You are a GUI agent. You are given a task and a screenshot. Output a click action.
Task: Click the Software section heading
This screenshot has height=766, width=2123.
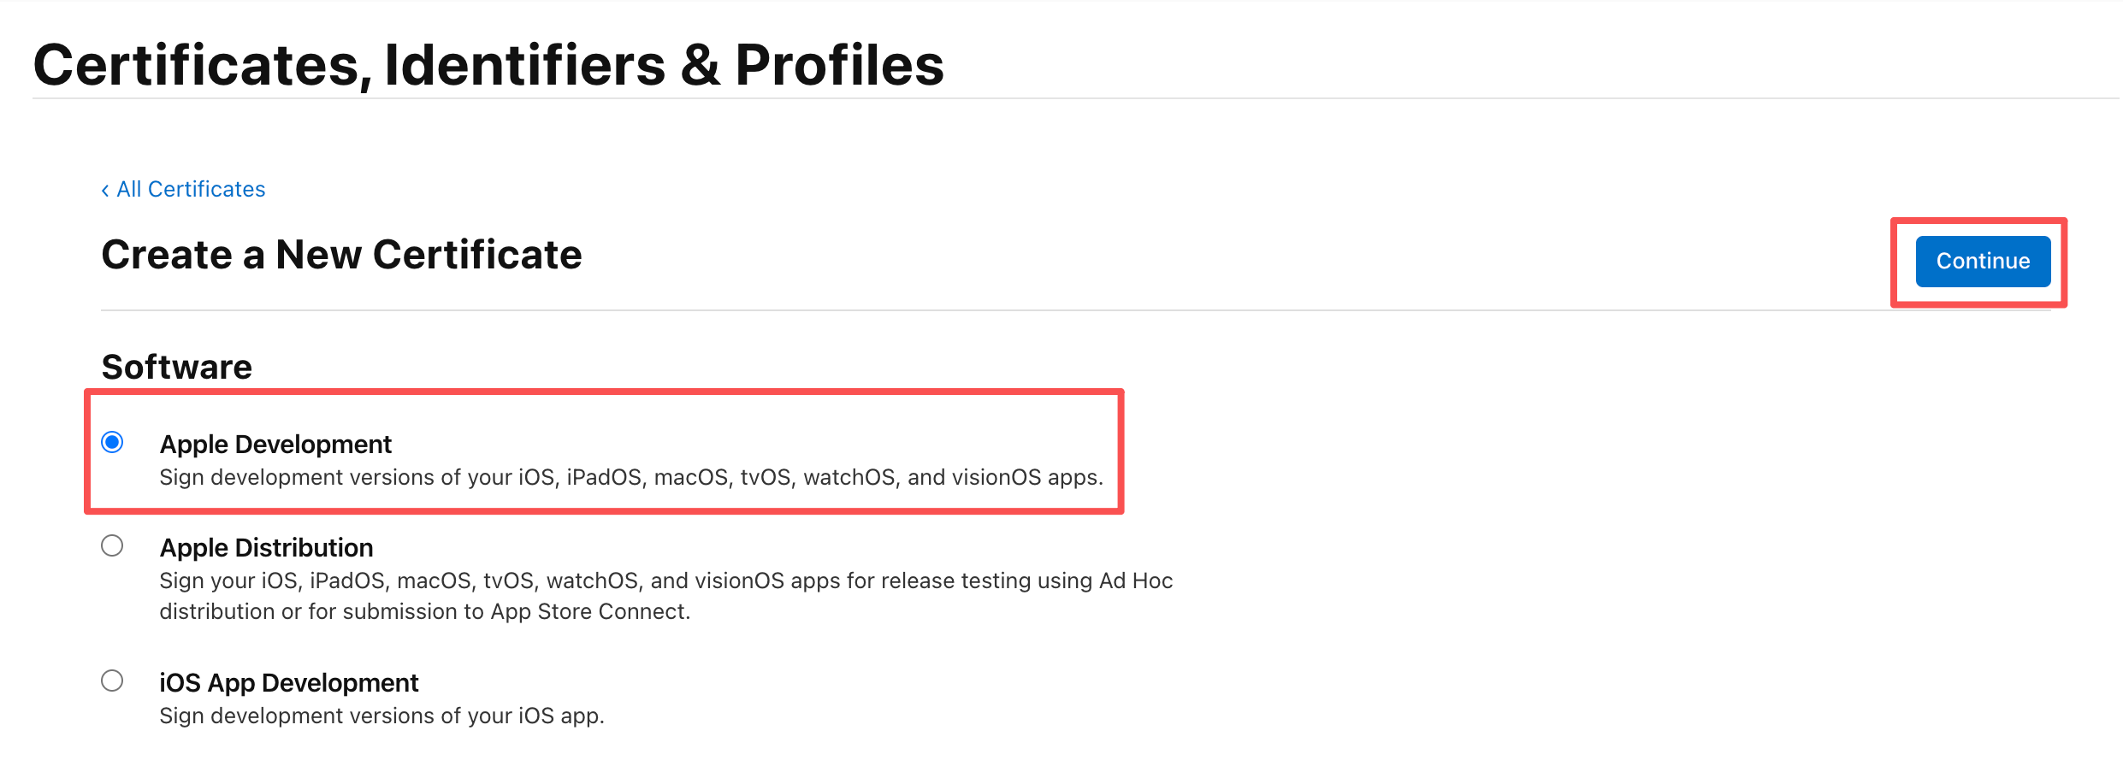(176, 367)
